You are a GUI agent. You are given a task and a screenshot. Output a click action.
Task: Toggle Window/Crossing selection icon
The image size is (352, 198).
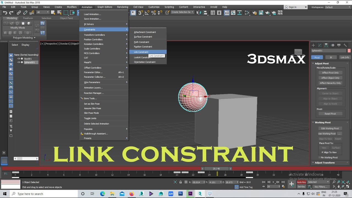pyautogui.click(x=72, y=13)
